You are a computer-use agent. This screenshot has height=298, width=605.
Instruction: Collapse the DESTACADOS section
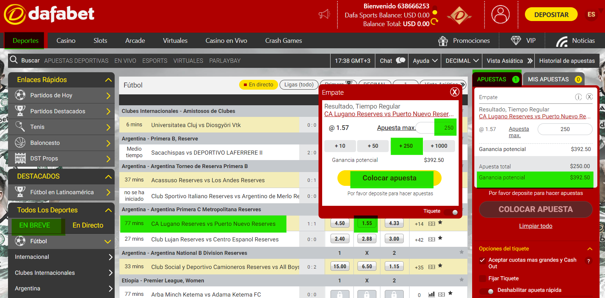108,176
